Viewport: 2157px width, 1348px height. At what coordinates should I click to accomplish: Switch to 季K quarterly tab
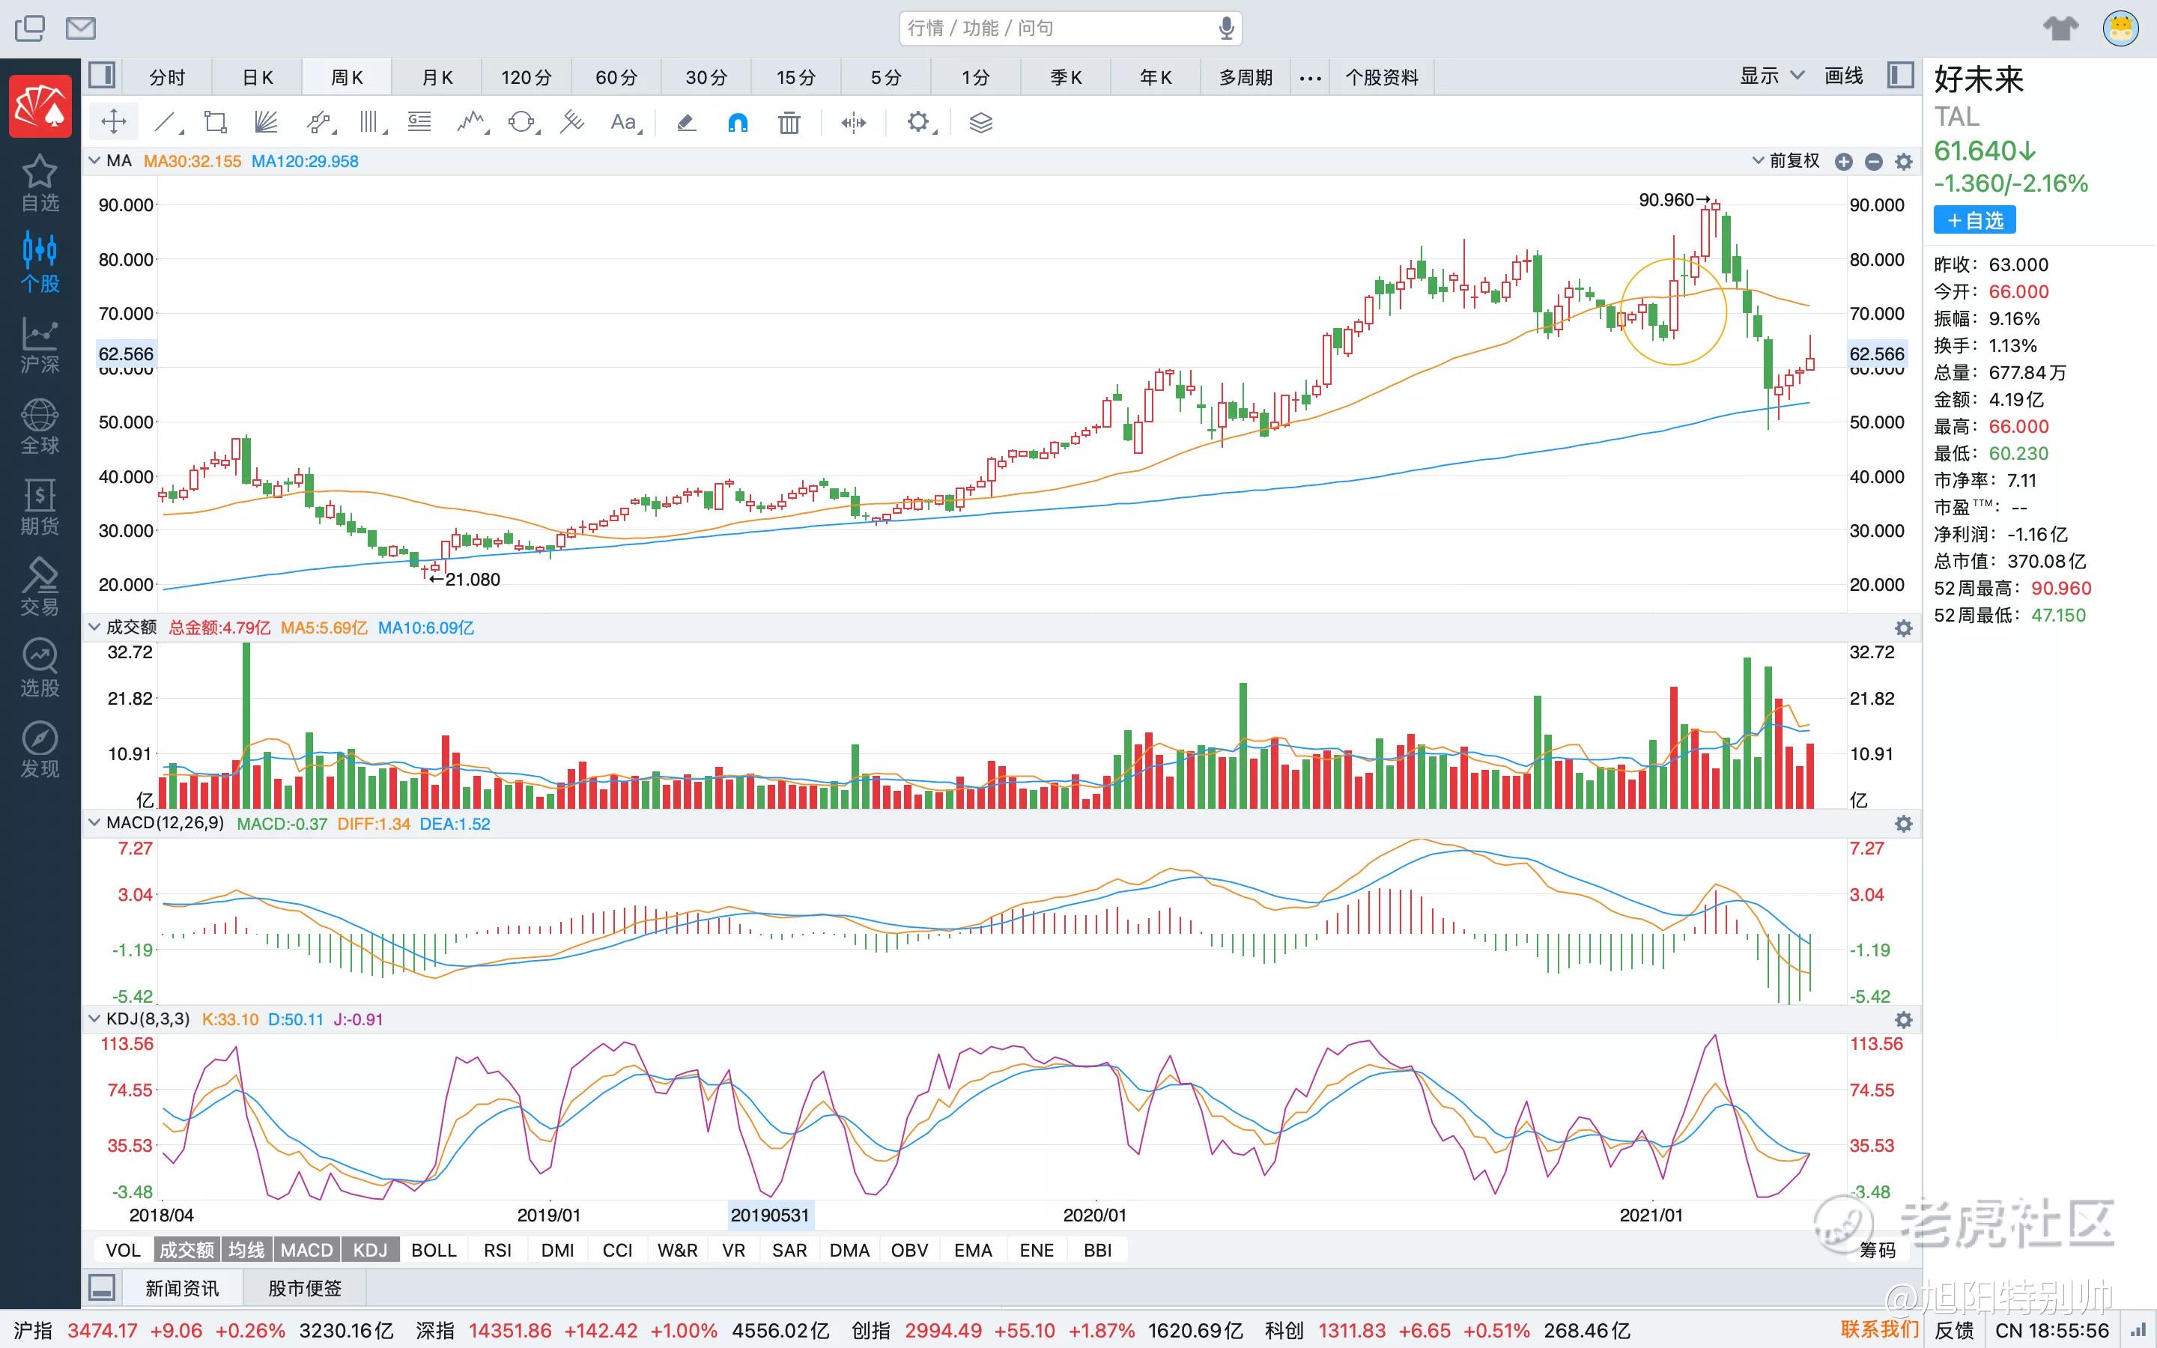[1066, 78]
